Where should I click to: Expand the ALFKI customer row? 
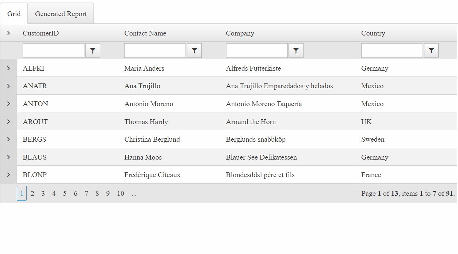click(8, 68)
